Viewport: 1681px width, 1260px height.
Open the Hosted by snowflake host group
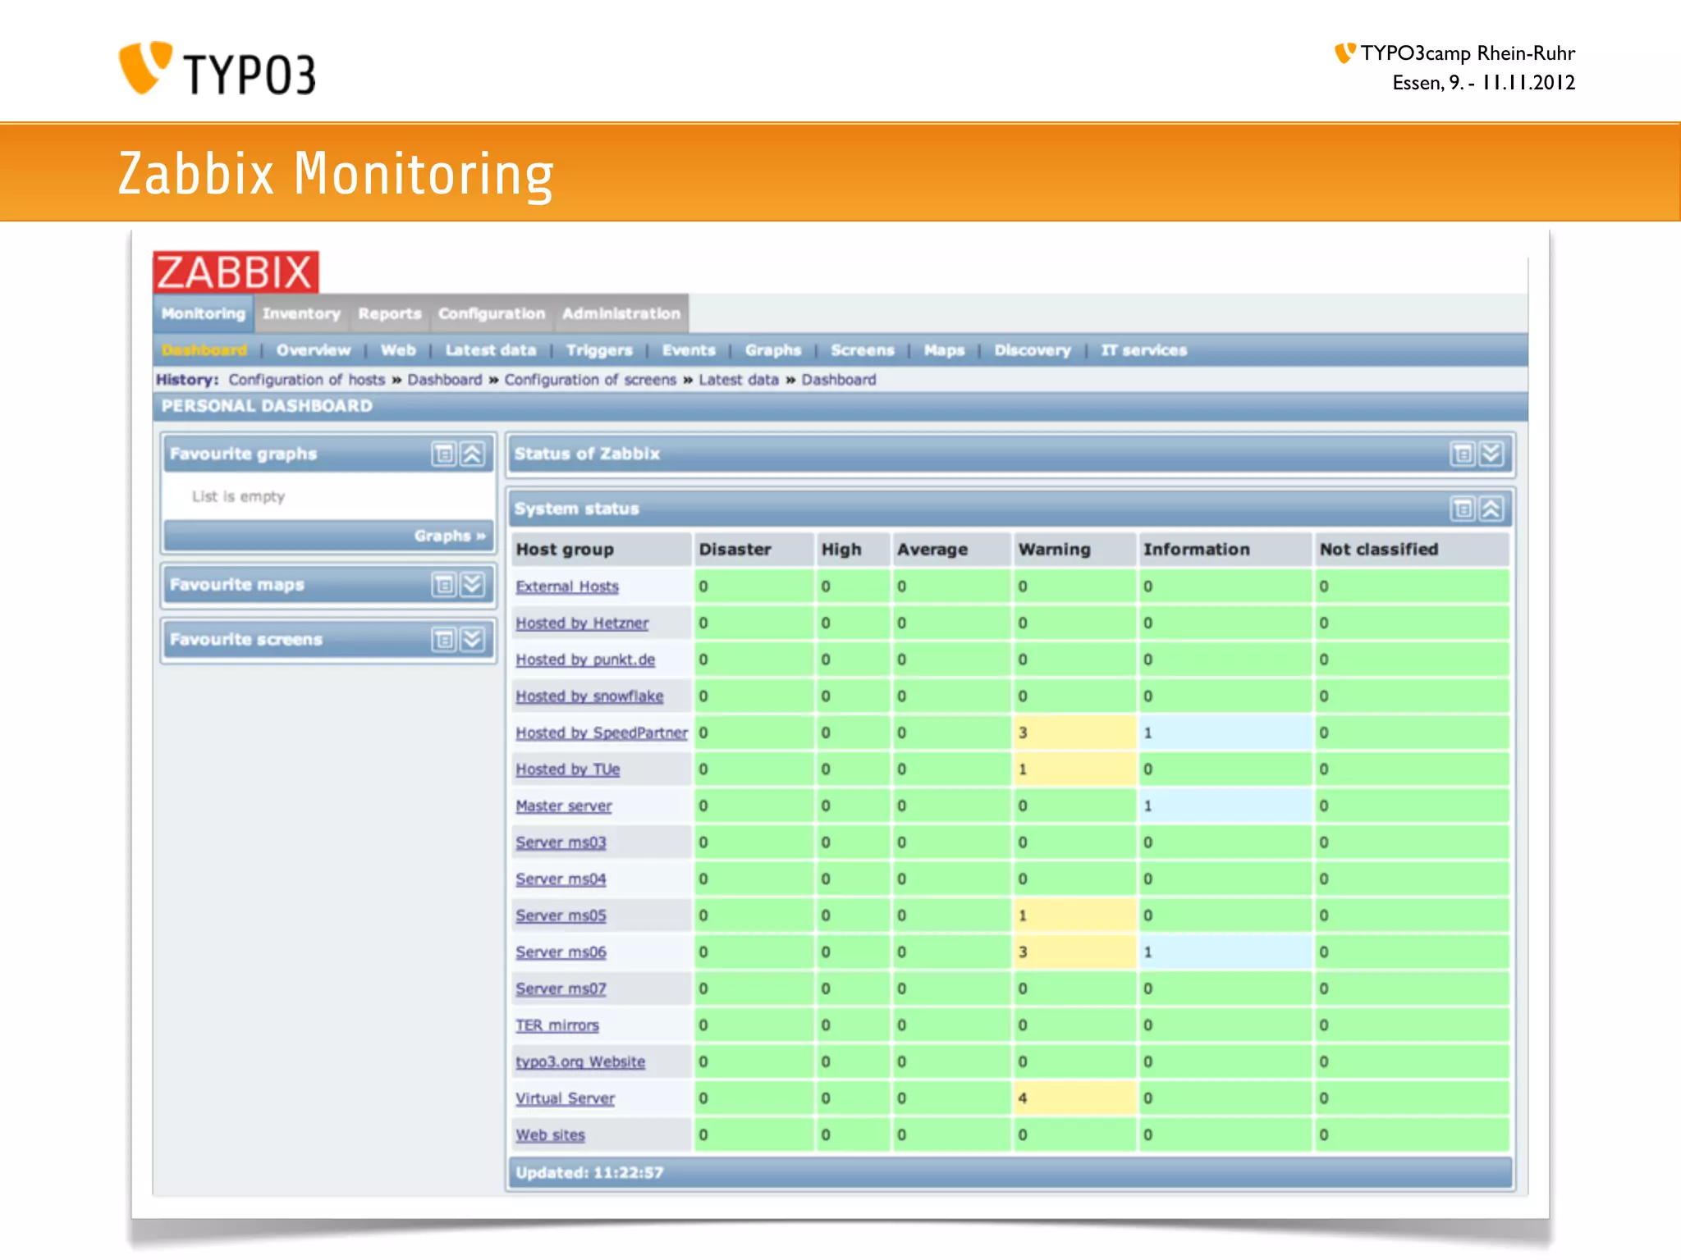click(589, 696)
